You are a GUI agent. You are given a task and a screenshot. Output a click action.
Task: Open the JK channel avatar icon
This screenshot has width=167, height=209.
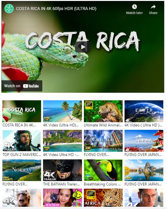[9, 9]
